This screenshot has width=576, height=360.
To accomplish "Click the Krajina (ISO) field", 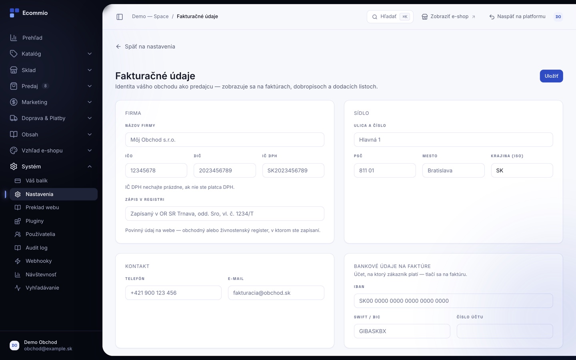I will pos(522,170).
